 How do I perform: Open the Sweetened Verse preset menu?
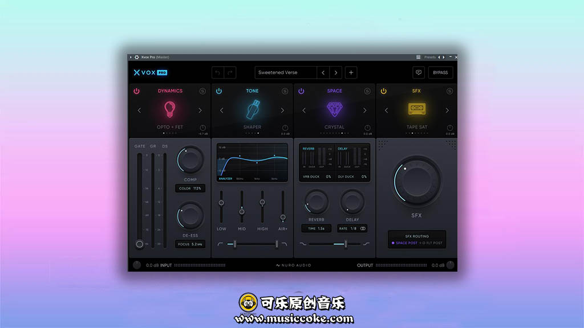pos(286,72)
